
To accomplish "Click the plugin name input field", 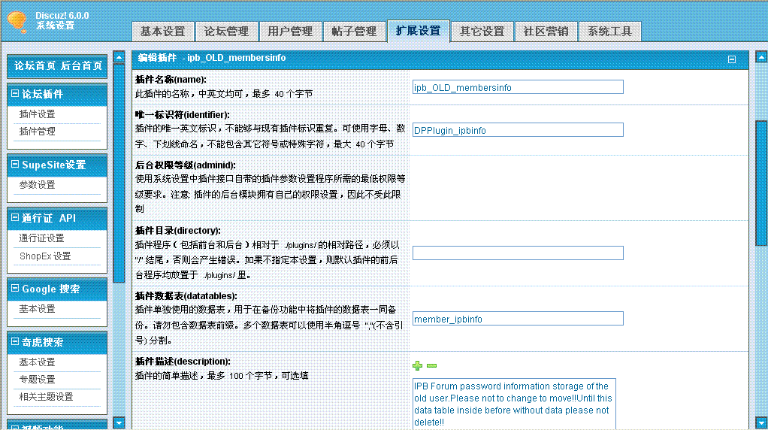I will click(518, 87).
